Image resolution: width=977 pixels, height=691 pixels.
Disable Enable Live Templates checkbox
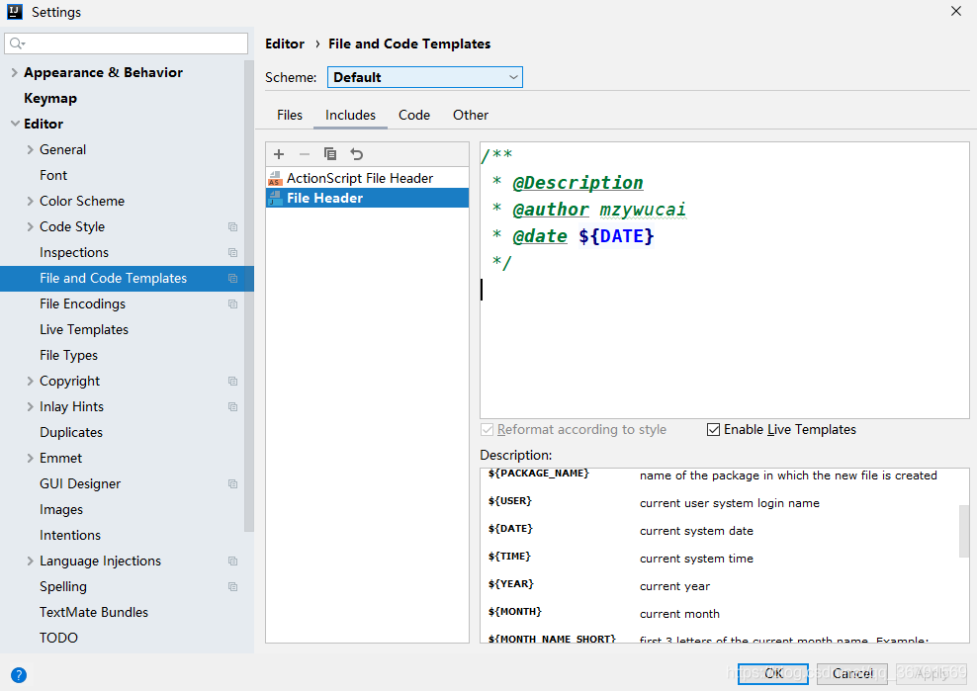click(x=713, y=429)
